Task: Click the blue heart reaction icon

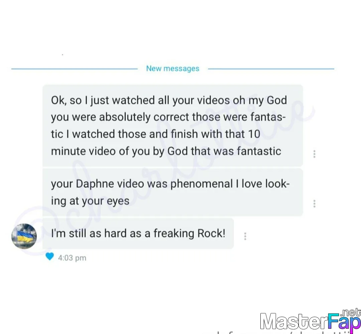Action: [x=50, y=256]
